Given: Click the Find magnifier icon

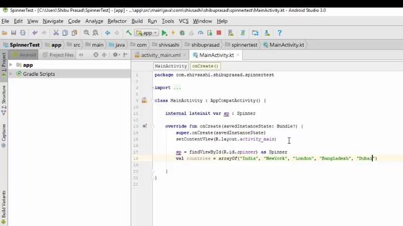Looking at the screenshot, I should pos(86,33).
